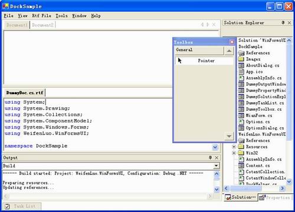Screen dimensions: 295x212
Task: Click the App.ico file icon
Action: tap(241, 71)
